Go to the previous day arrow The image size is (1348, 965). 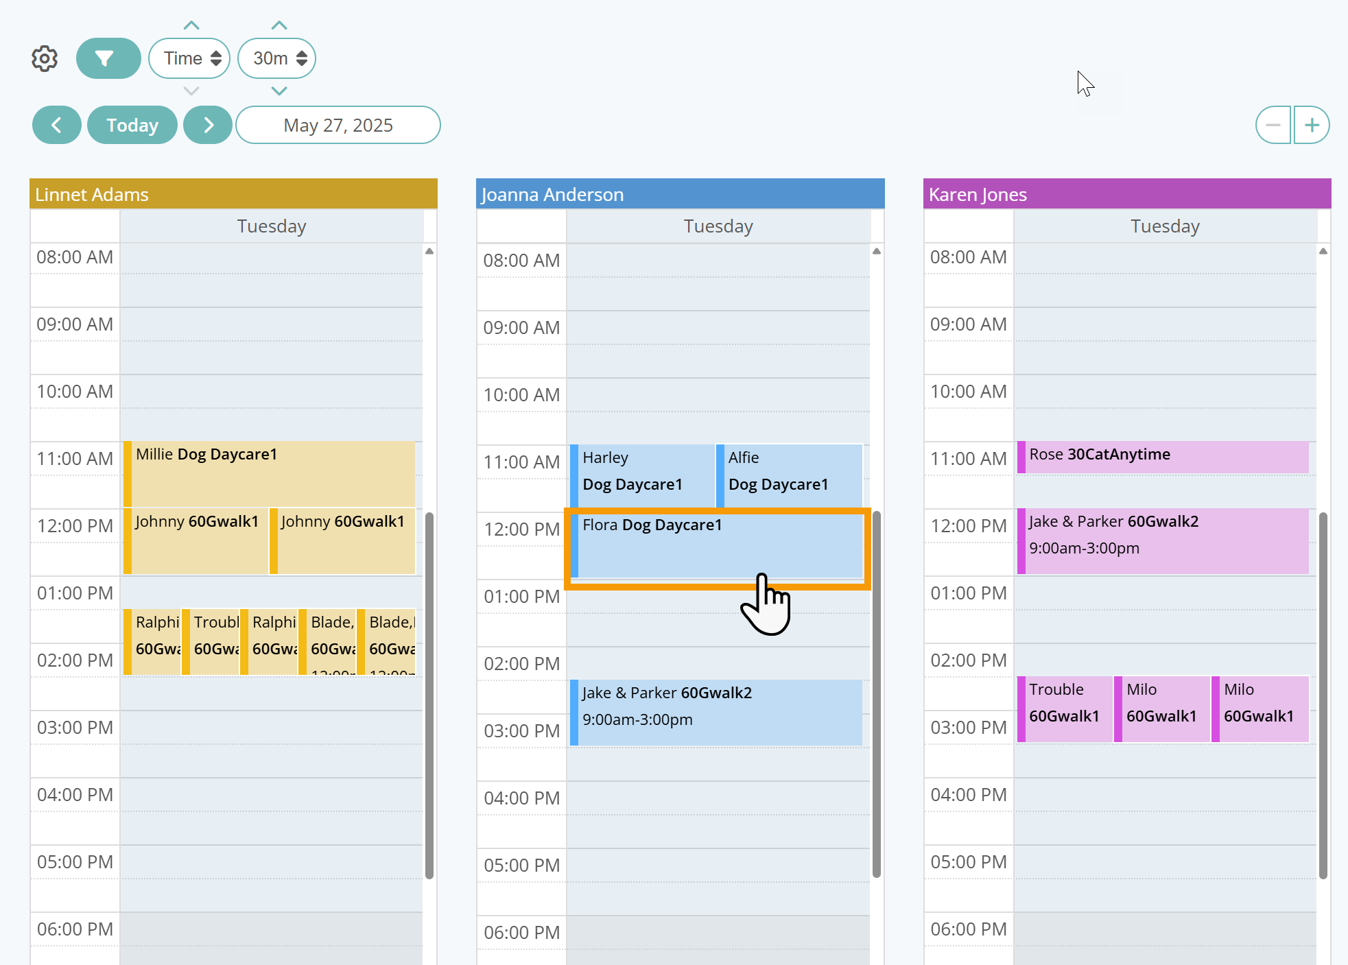[x=57, y=125]
